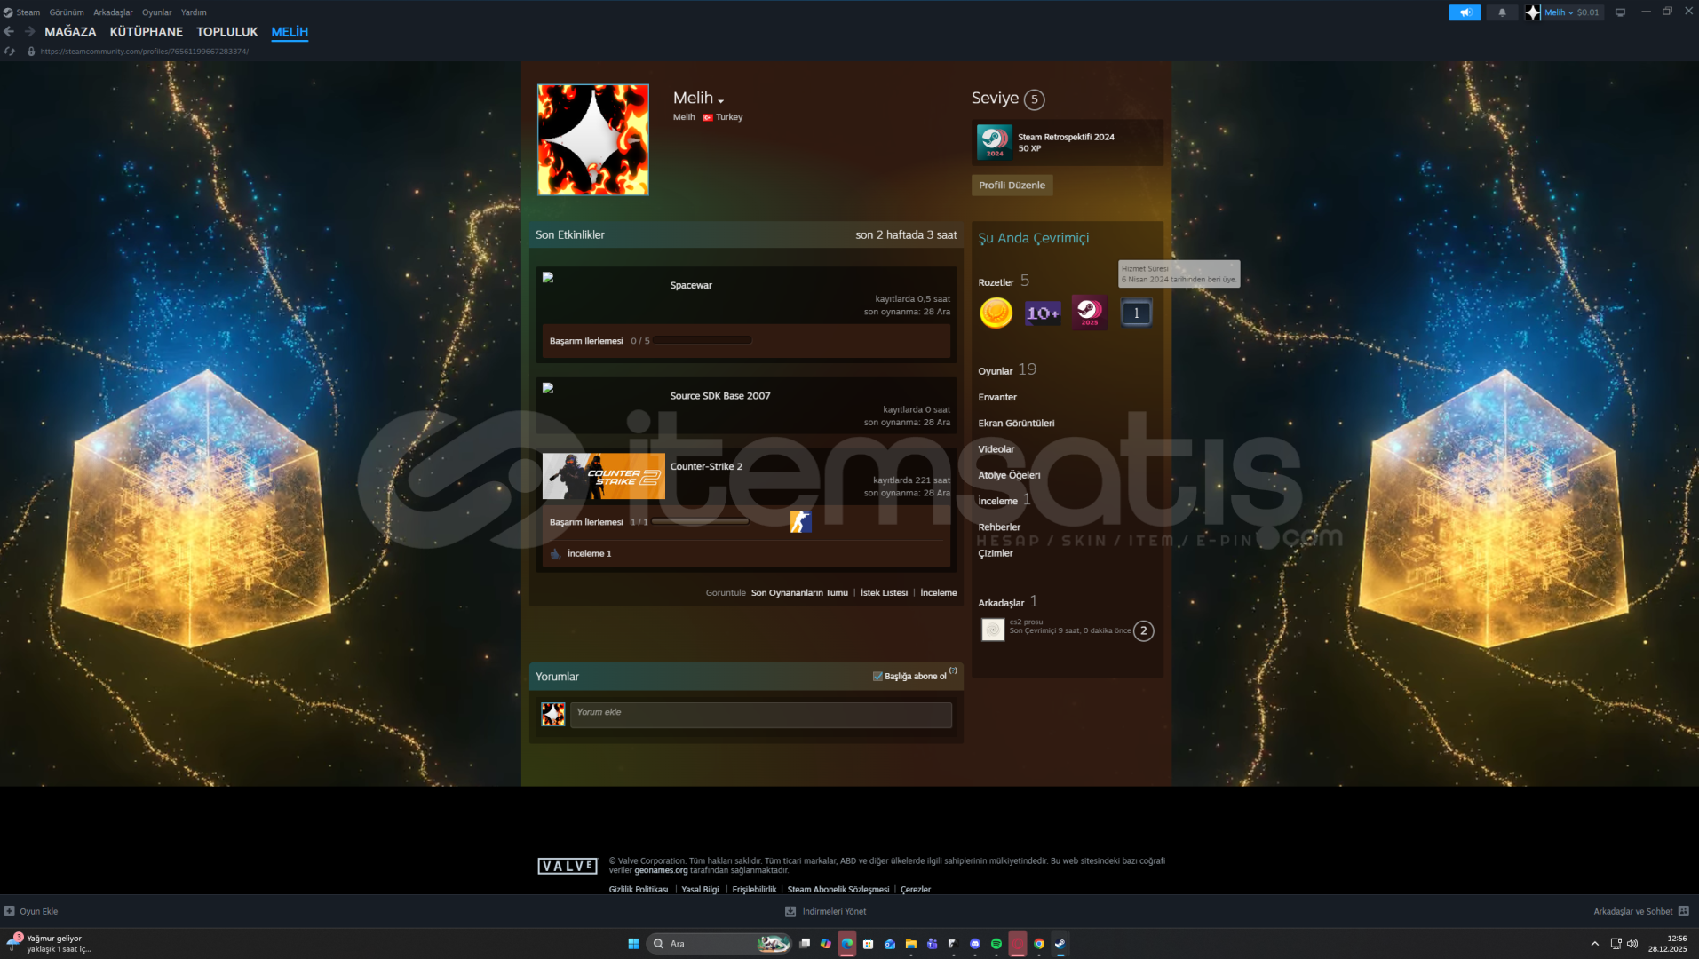The image size is (1699, 959).
Task: Click the golden coin badge
Action: click(x=996, y=313)
